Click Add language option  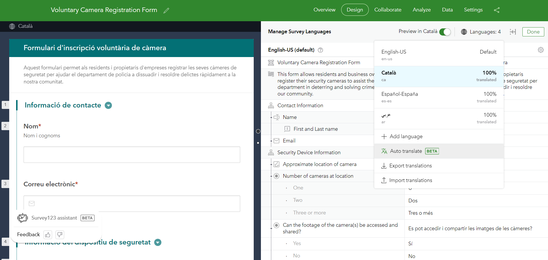439,136
